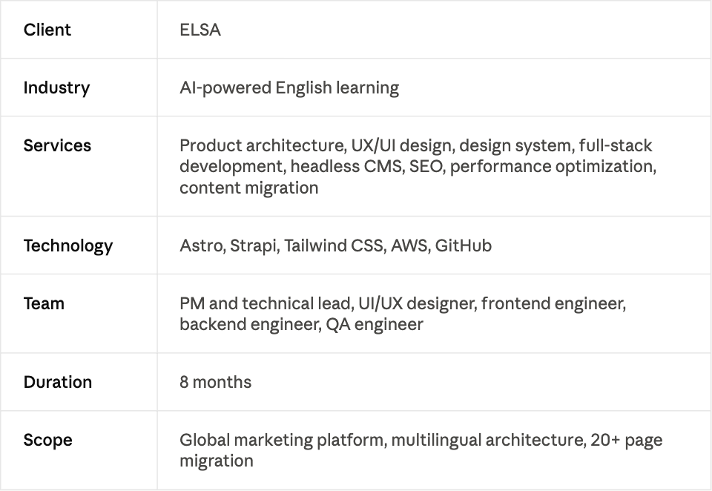Click the Services row label
Screen dimensions: 712x491
57,145
